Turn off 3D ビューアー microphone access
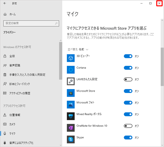 tap(128, 56)
